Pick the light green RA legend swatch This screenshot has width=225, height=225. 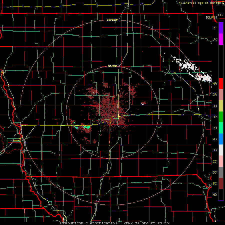(221, 128)
